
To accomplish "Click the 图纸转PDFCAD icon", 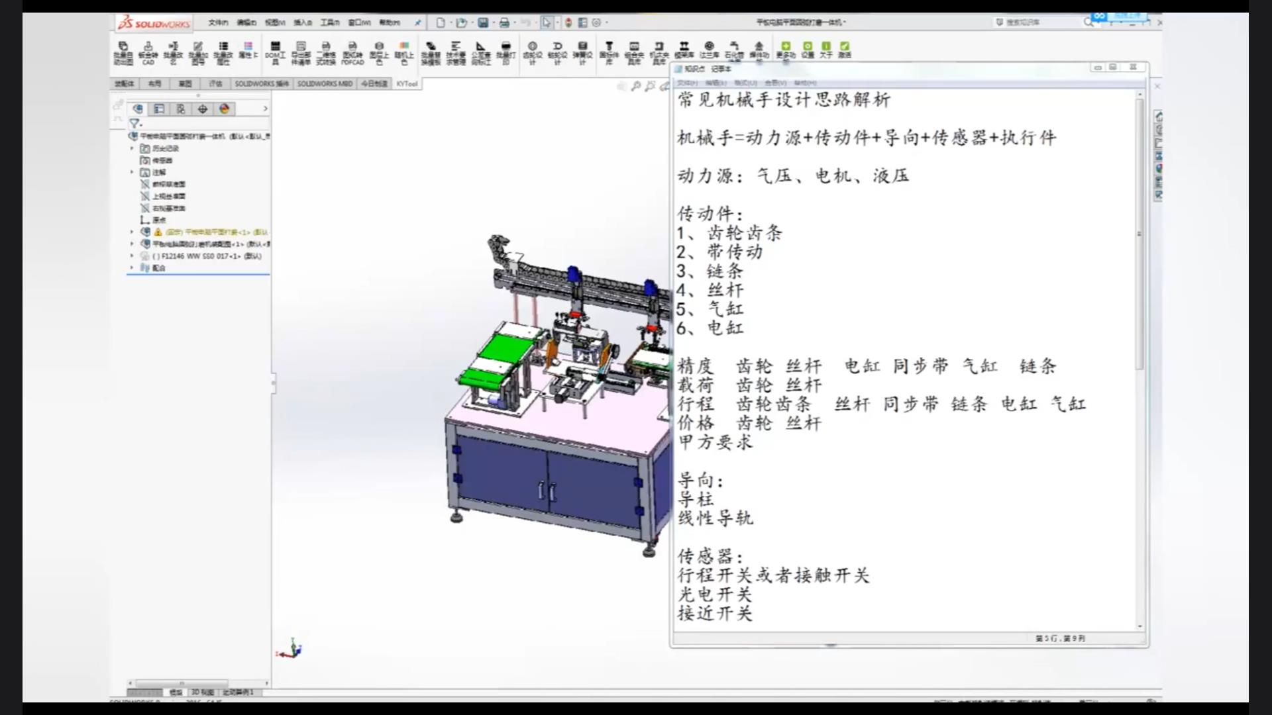I will [x=352, y=53].
